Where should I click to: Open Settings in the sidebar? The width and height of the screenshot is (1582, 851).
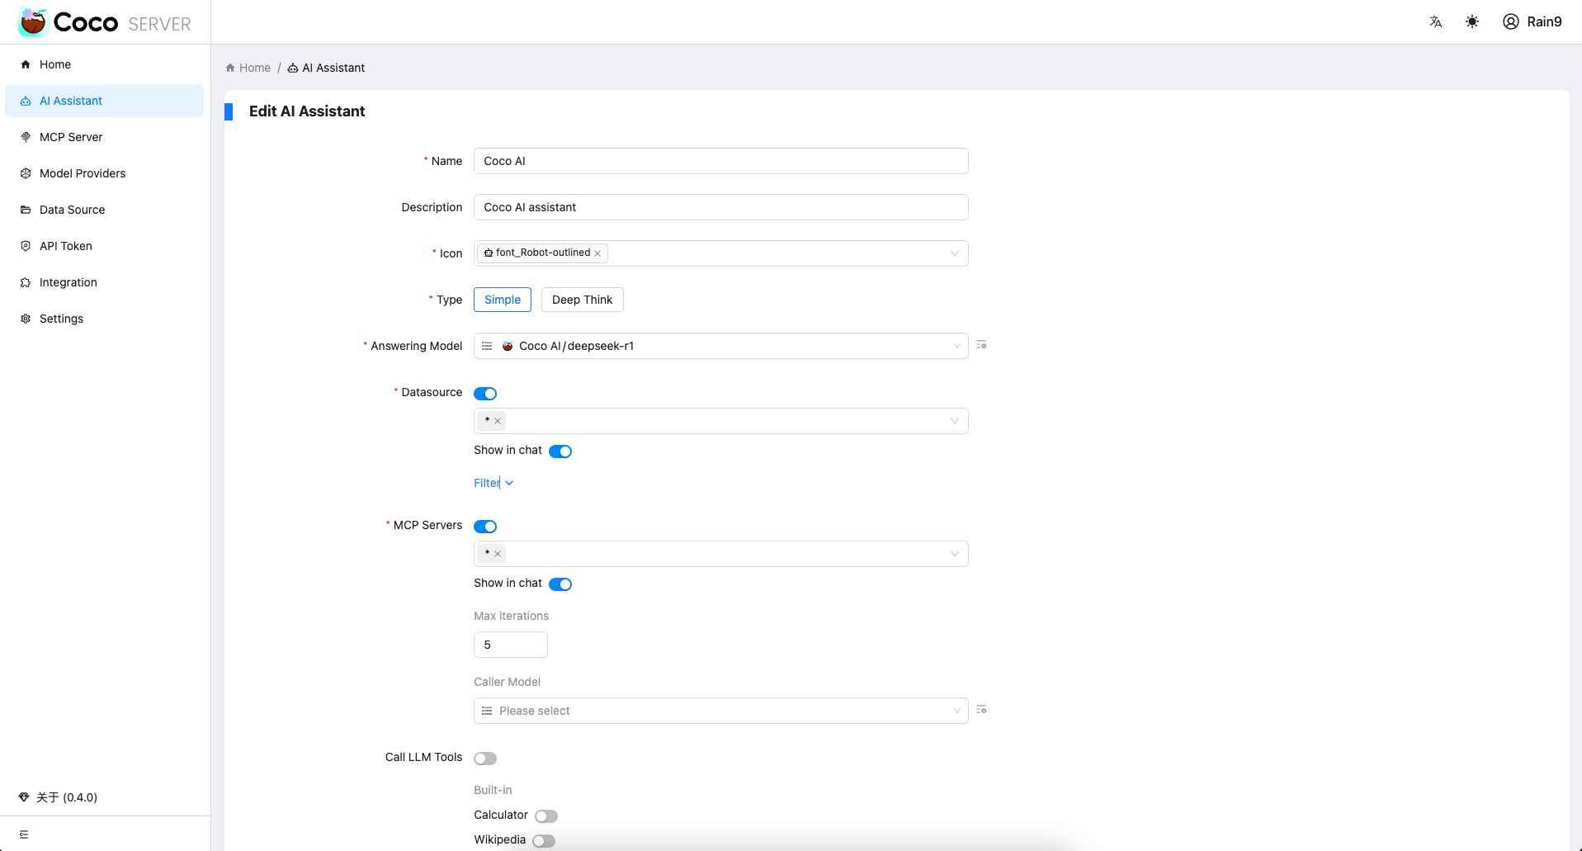click(105, 319)
